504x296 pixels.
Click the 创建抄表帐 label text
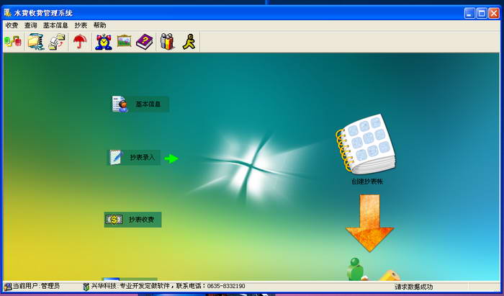(367, 181)
